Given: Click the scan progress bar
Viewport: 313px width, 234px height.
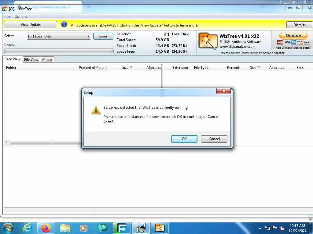Looking at the screenshot, I should 59,51.
